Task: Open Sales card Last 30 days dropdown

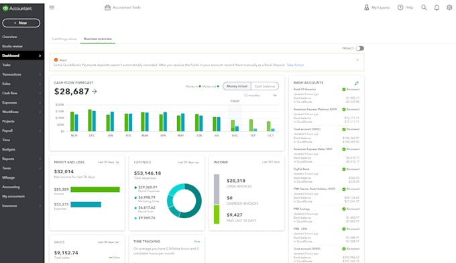Action: [109, 242]
